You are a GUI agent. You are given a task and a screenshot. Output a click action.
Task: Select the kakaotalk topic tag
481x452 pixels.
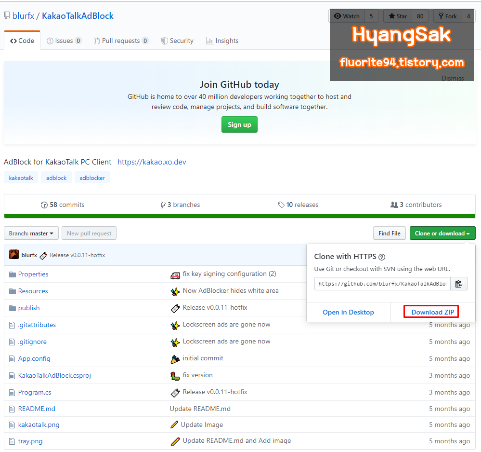tap(21, 178)
